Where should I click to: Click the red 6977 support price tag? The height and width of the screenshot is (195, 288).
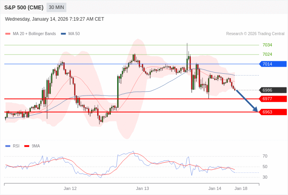(x=273, y=99)
